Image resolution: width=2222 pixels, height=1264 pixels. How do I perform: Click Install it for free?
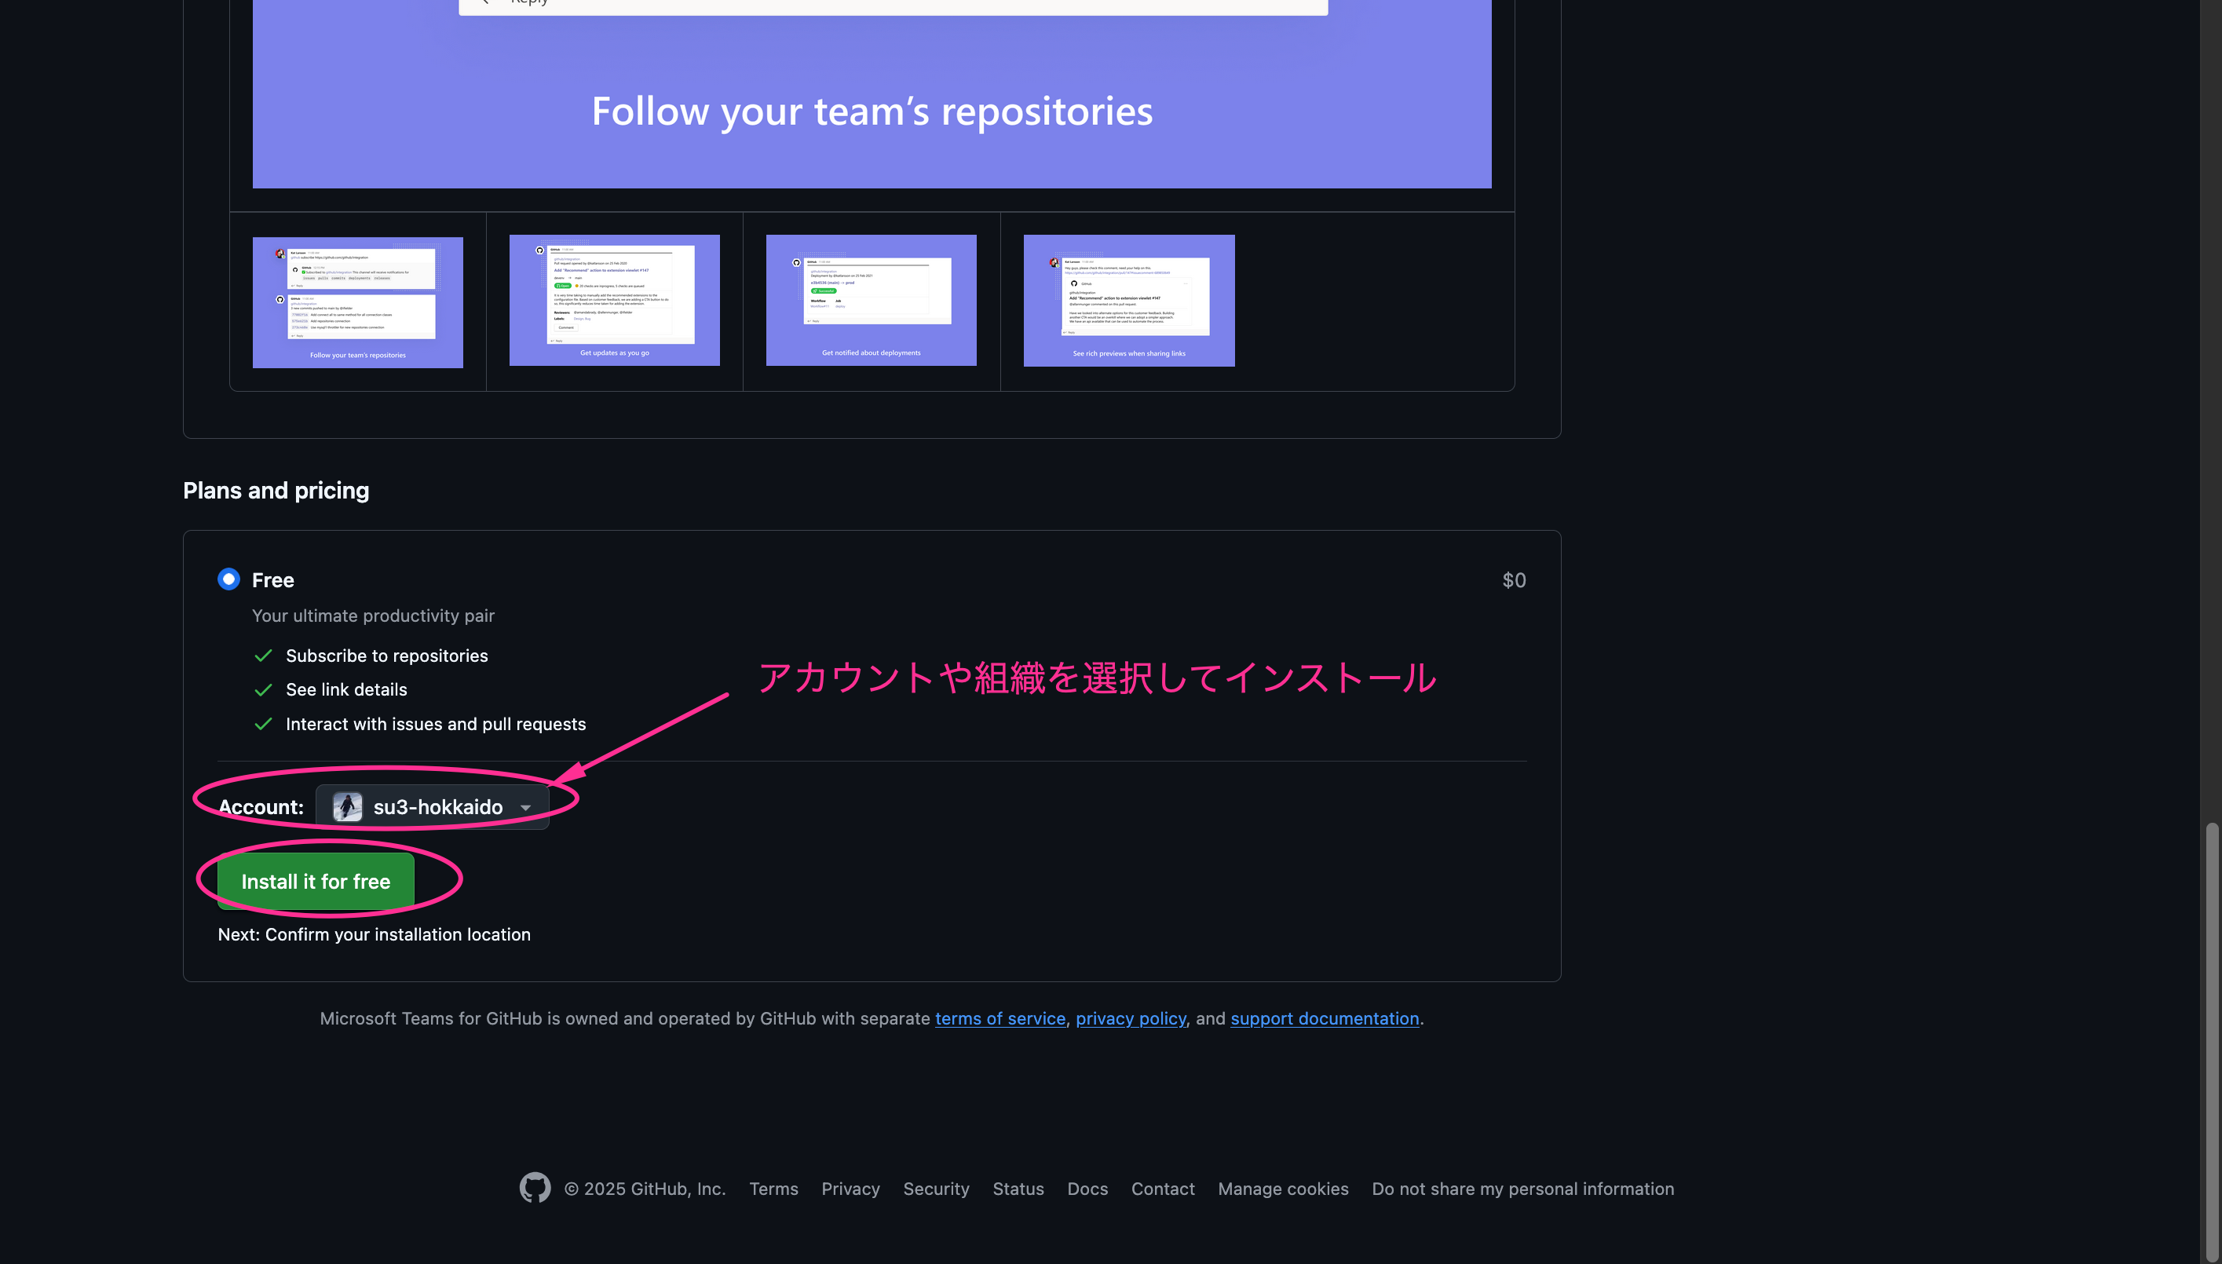pos(316,880)
